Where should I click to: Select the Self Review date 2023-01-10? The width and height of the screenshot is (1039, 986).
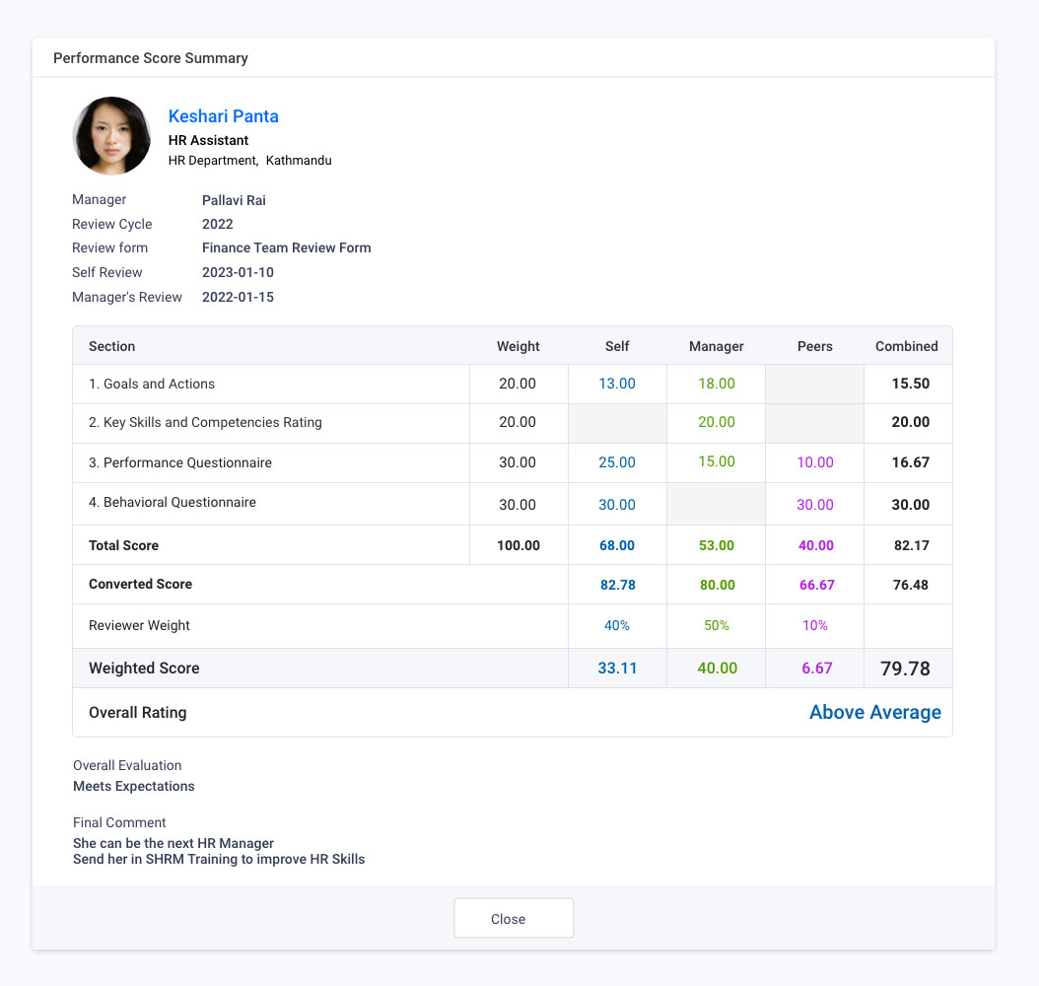coord(238,272)
